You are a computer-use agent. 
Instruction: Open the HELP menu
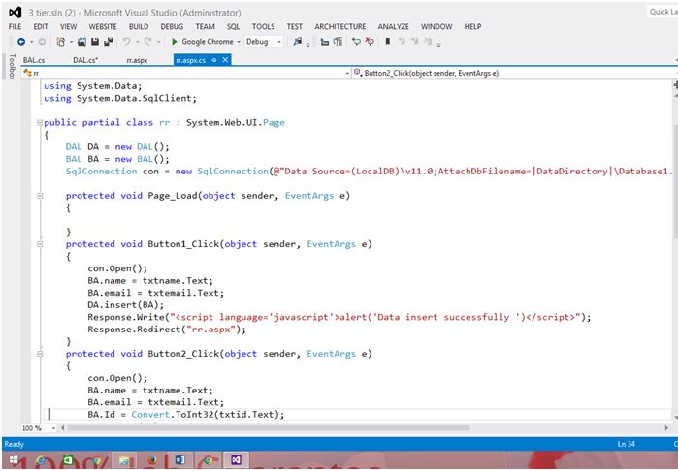pos(472,27)
